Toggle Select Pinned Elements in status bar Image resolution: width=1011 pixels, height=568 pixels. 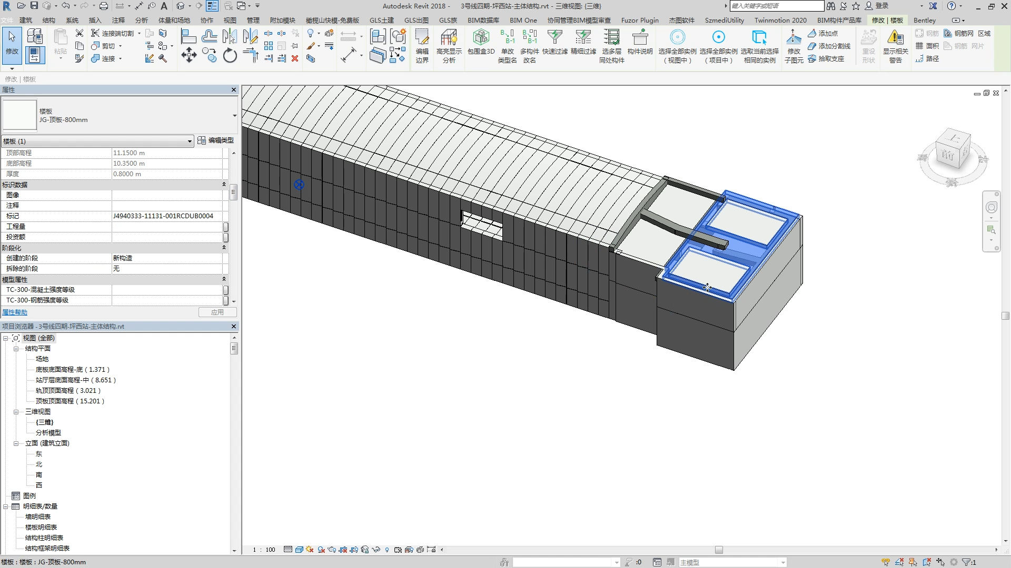click(x=913, y=562)
